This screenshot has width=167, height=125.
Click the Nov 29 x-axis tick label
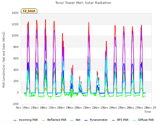pyautogui.click(x=151, y=108)
